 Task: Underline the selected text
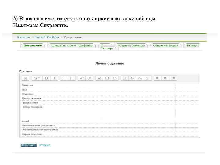124,78
